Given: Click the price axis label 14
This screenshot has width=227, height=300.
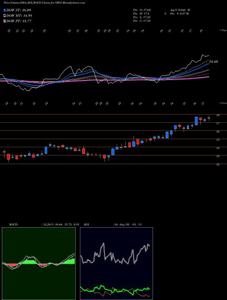Looking at the screenshot, I should coord(217,148).
